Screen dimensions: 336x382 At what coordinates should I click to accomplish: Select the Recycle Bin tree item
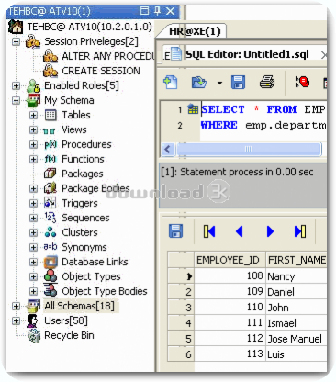point(69,335)
